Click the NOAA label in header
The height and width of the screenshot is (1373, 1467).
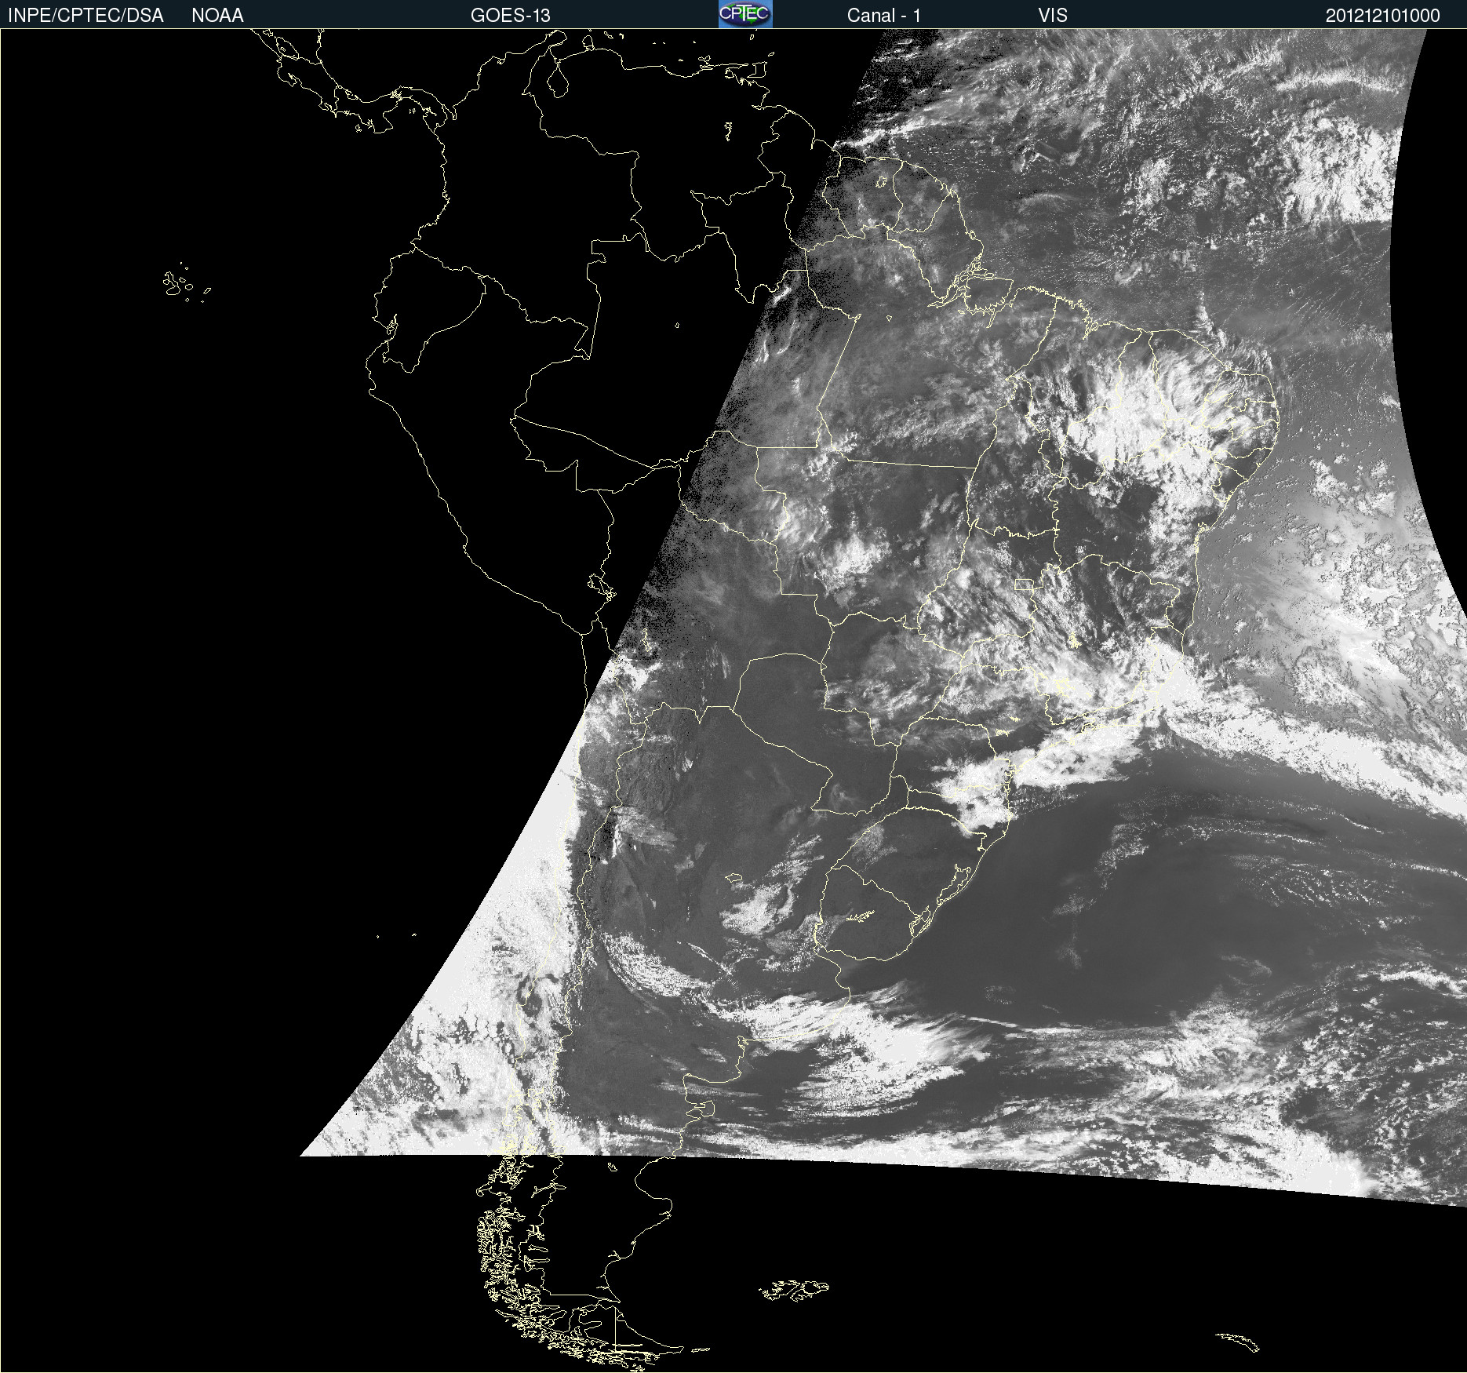pos(217,16)
